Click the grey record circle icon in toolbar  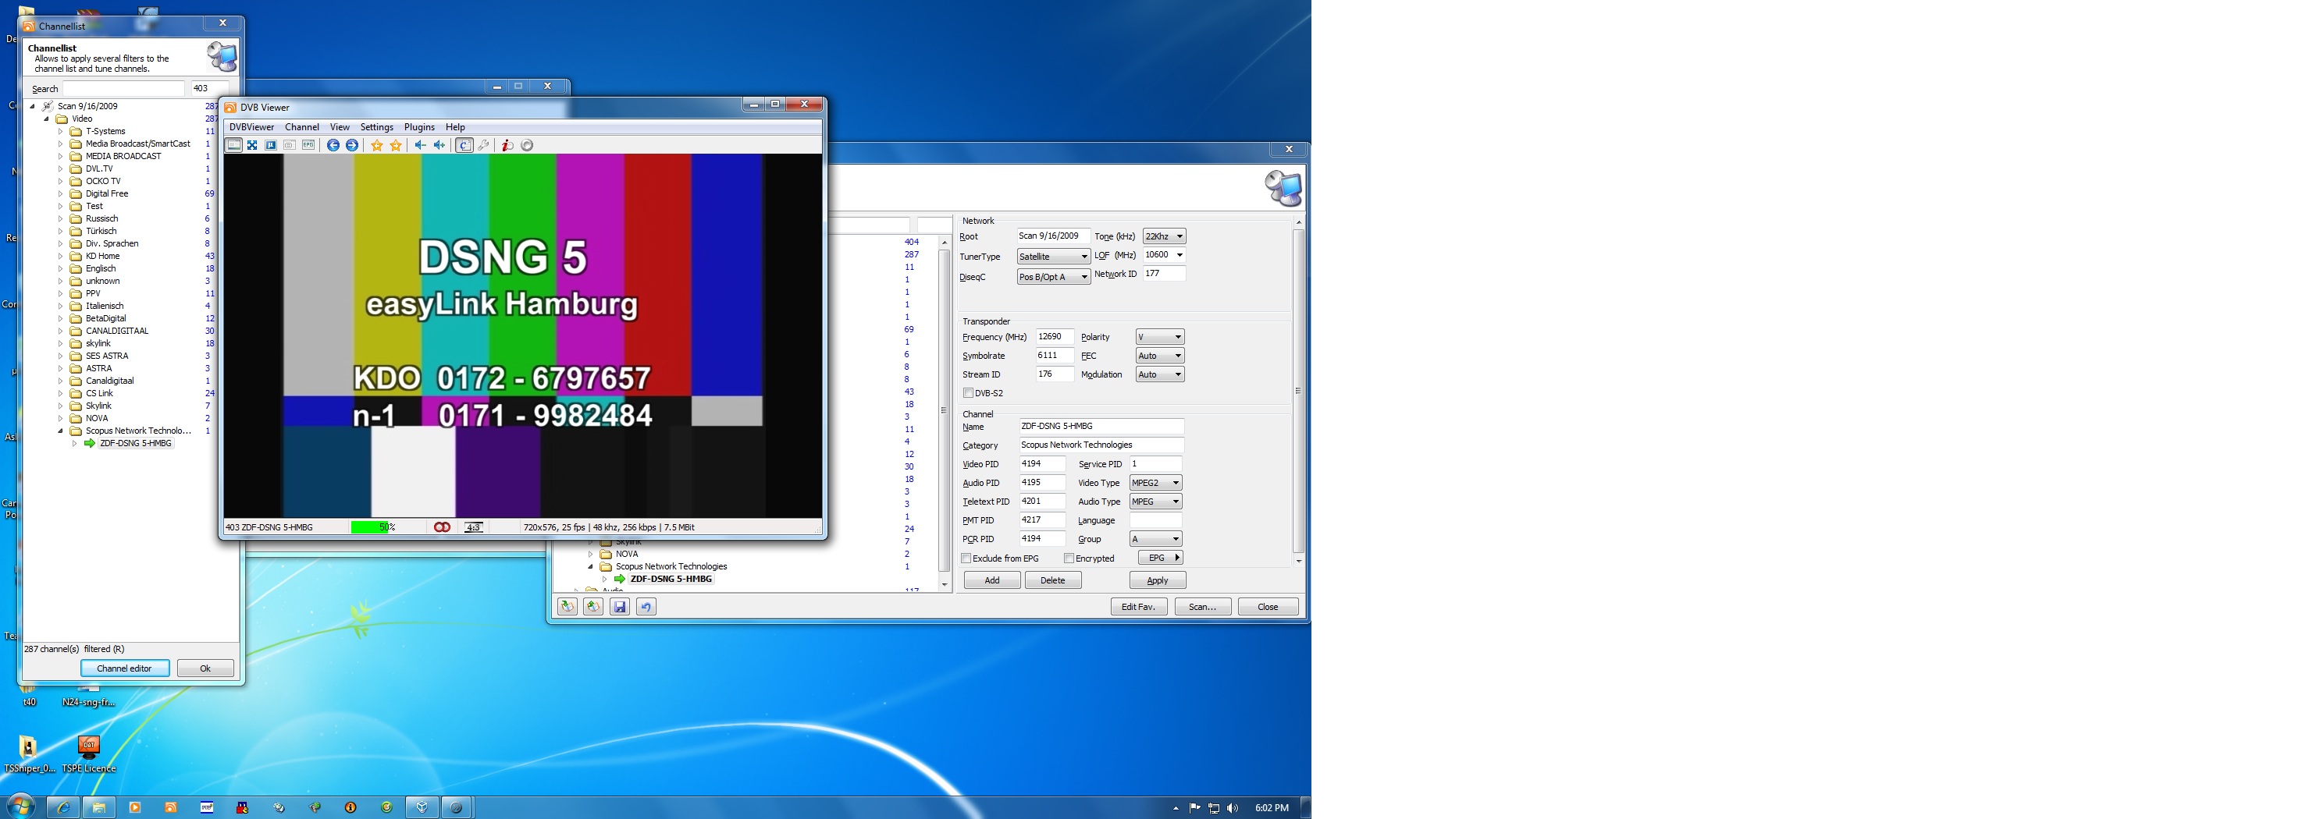click(527, 145)
